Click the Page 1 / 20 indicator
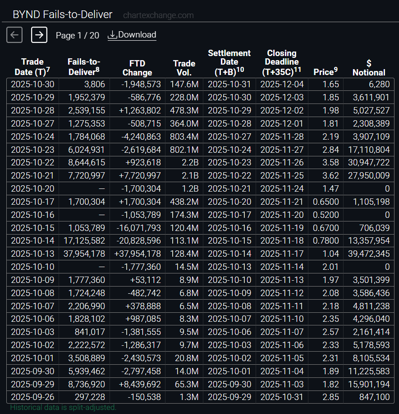This screenshot has width=399, height=414. click(x=77, y=34)
